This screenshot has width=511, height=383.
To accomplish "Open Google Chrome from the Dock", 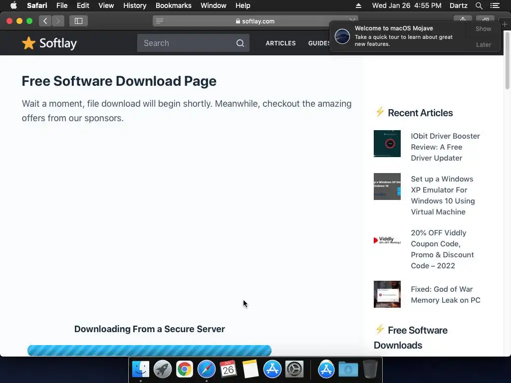I will pos(185,370).
